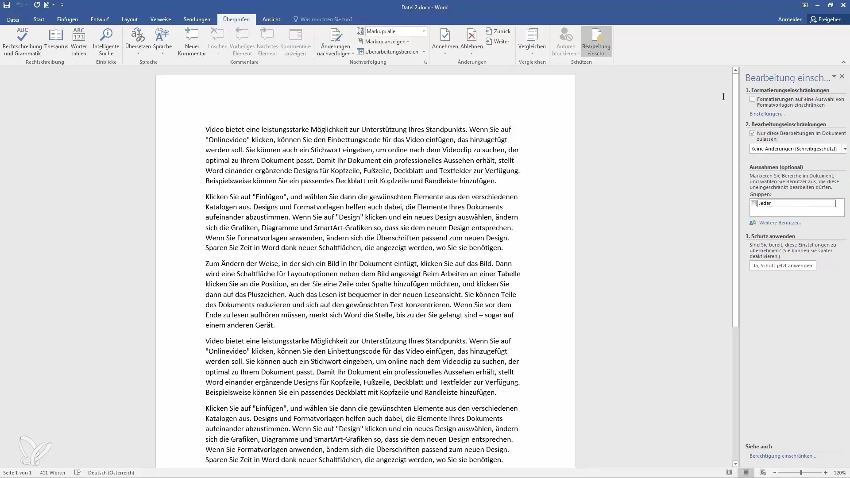Click the 411 Wörter status entry
The image size is (850, 478).
pos(53,473)
